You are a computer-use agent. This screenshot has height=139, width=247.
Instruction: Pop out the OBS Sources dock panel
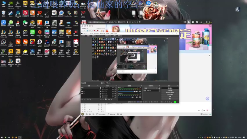(x=116, y=86)
